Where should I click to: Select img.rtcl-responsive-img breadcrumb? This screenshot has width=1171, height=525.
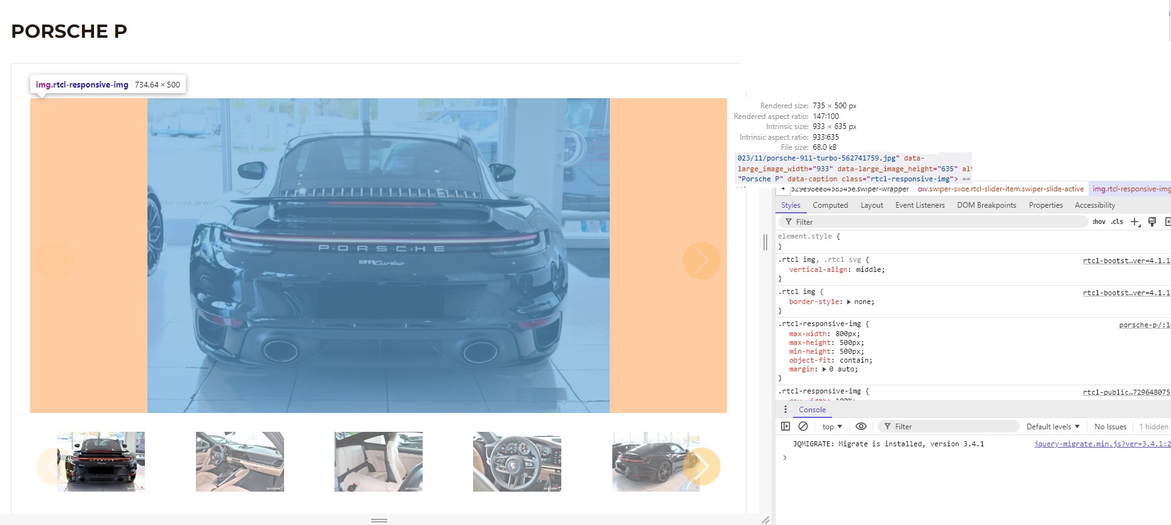click(1131, 189)
